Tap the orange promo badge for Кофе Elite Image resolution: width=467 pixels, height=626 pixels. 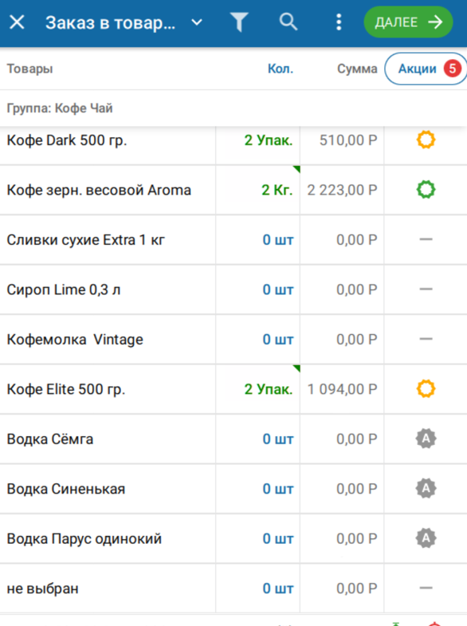pyautogui.click(x=426, y=389)
